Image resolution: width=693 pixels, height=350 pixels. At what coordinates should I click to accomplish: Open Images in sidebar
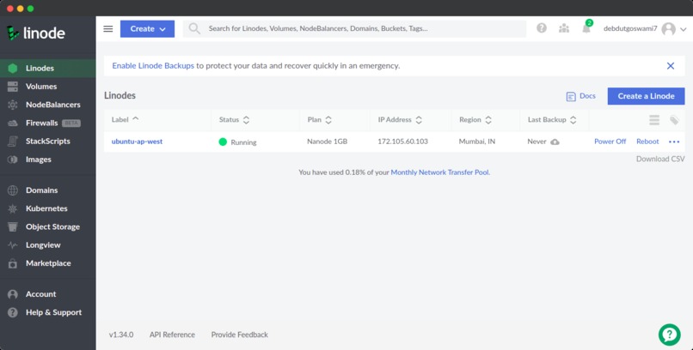point(48,160)
